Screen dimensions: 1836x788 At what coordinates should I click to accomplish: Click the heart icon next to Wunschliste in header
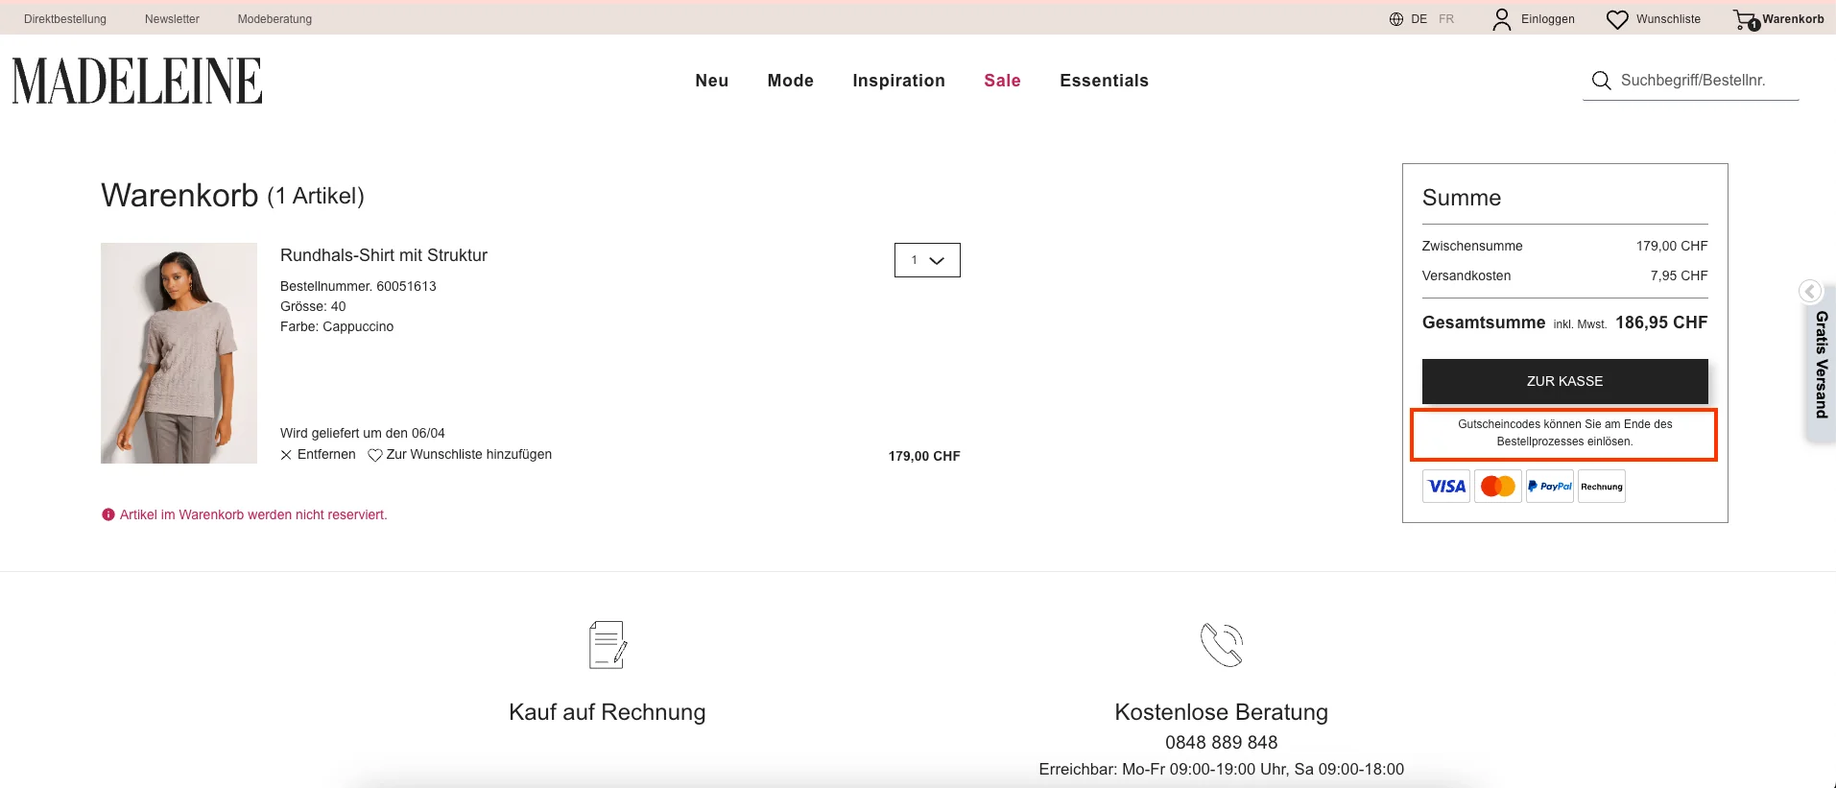pos(1617,19)
